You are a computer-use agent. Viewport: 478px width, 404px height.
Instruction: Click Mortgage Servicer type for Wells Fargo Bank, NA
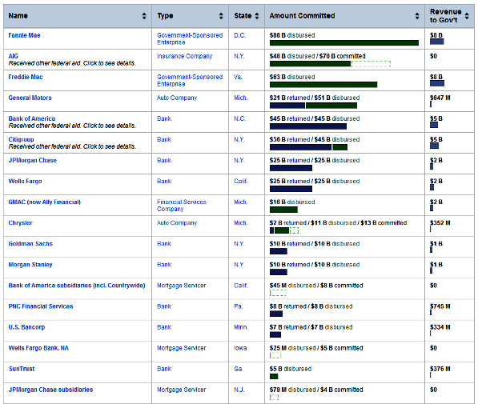tap(182, 348)
